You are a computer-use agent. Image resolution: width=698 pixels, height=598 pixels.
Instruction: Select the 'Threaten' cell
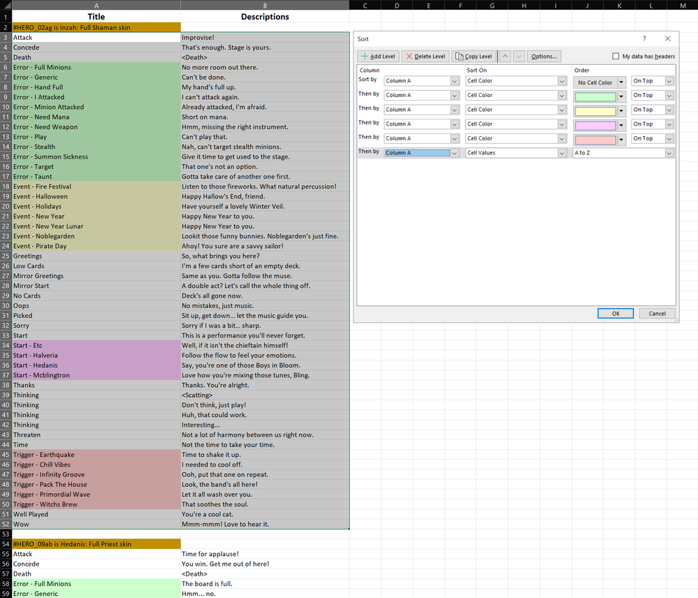click(96, 435)
